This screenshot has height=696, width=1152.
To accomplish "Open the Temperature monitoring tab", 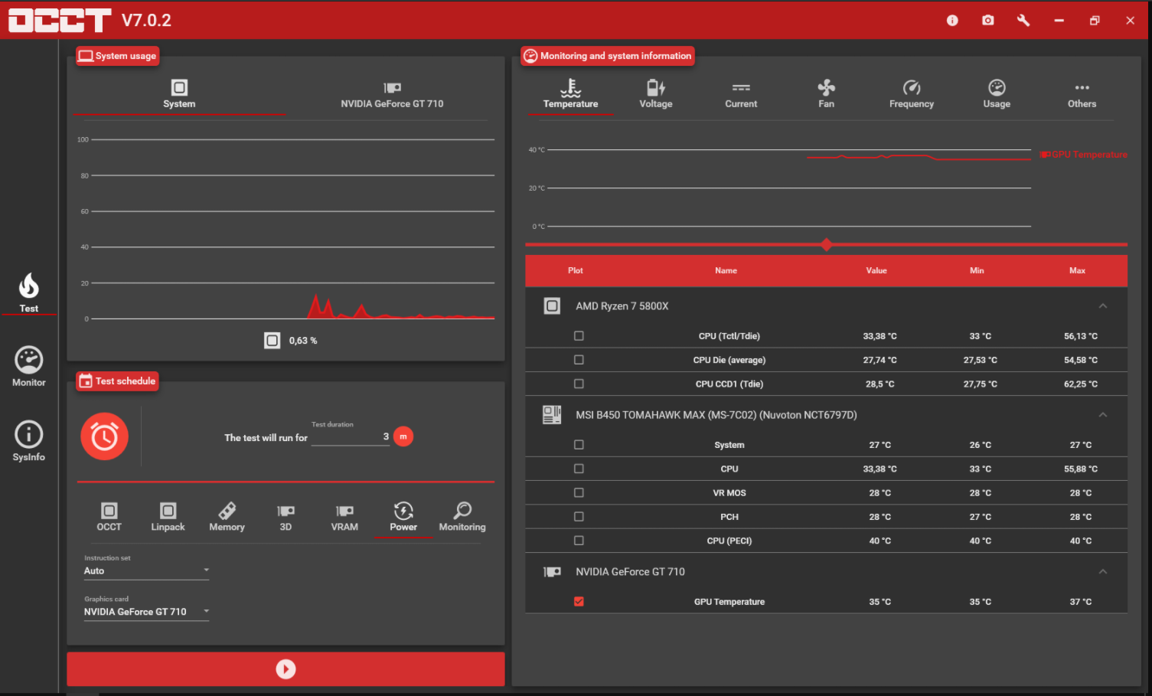I will click(570, 94).
